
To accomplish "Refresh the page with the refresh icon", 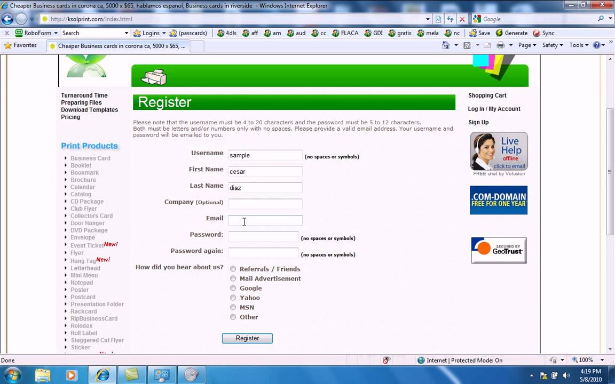I will [x=450, y=19].
